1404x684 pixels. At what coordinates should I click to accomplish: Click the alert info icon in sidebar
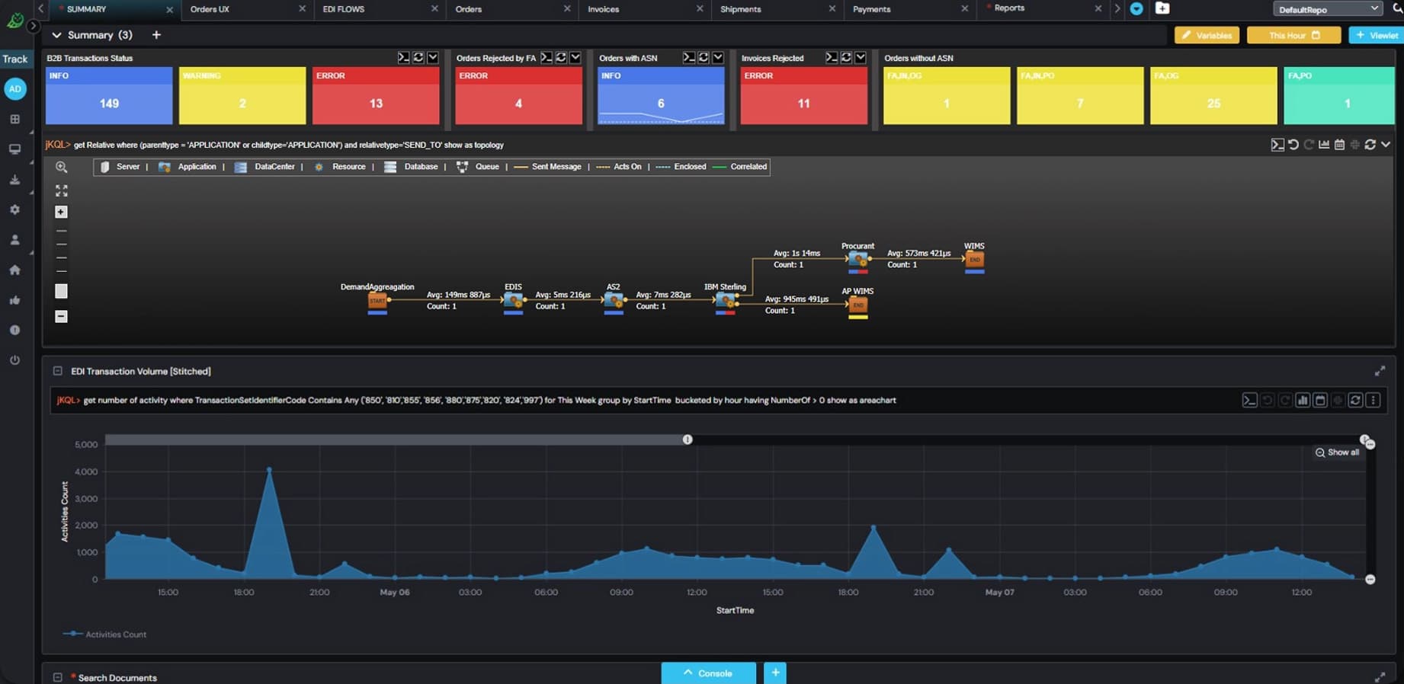click(14, 330)
